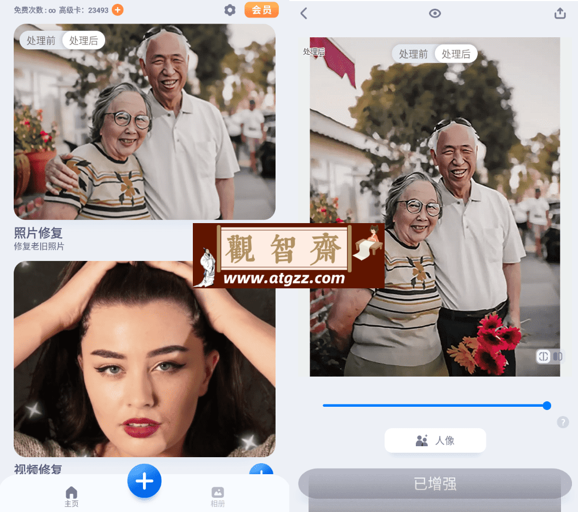Open the 视频修复 woman portrait thumbnail
The height and width of the screenshot is (512, 578).
tap(145, 359)
